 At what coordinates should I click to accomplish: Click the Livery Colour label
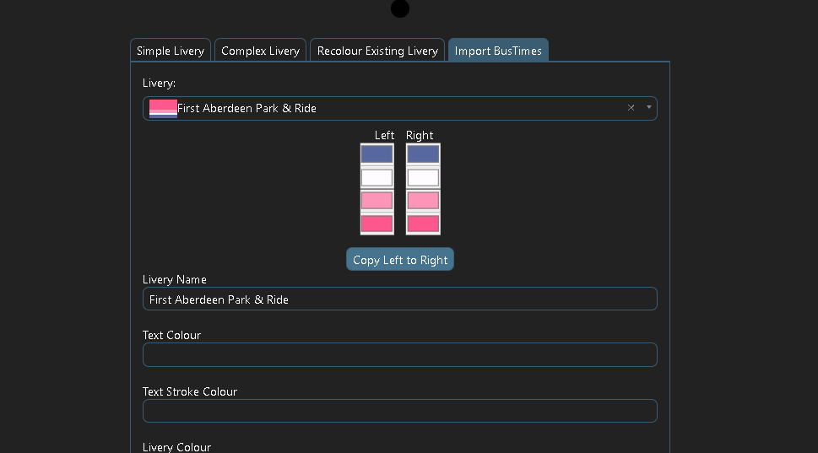click(176, 447)
